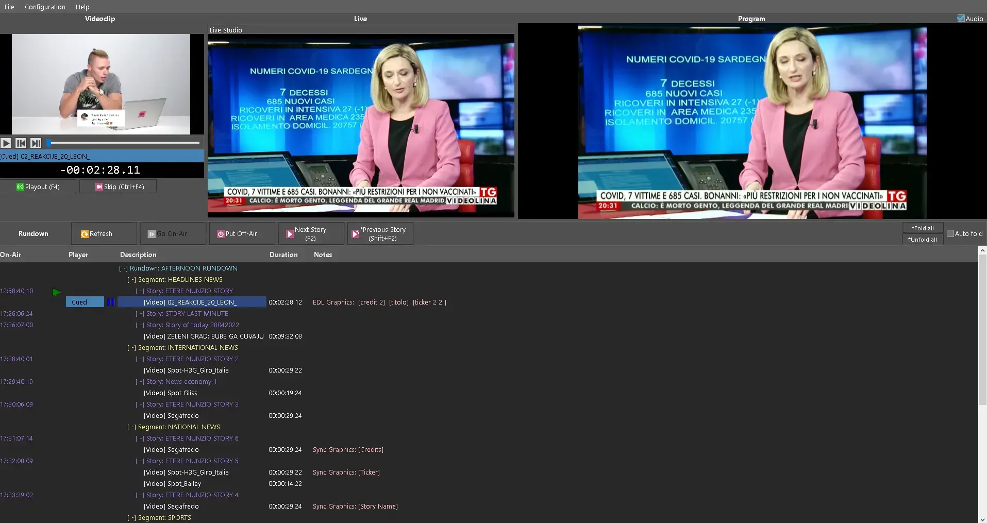This screenshot has height=523, width=987.
Task: Collapse the HEADLINES NEWS segment
Action: pyautogui.click(x=132, y=280)
